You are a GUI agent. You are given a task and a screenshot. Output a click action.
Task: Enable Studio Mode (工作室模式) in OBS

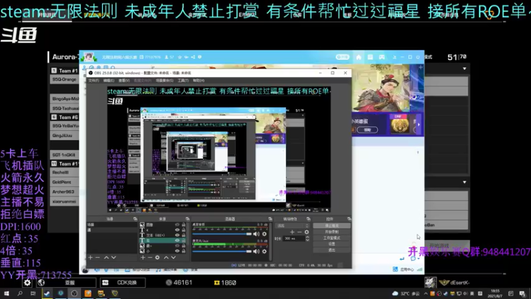(x=332, y=238)
